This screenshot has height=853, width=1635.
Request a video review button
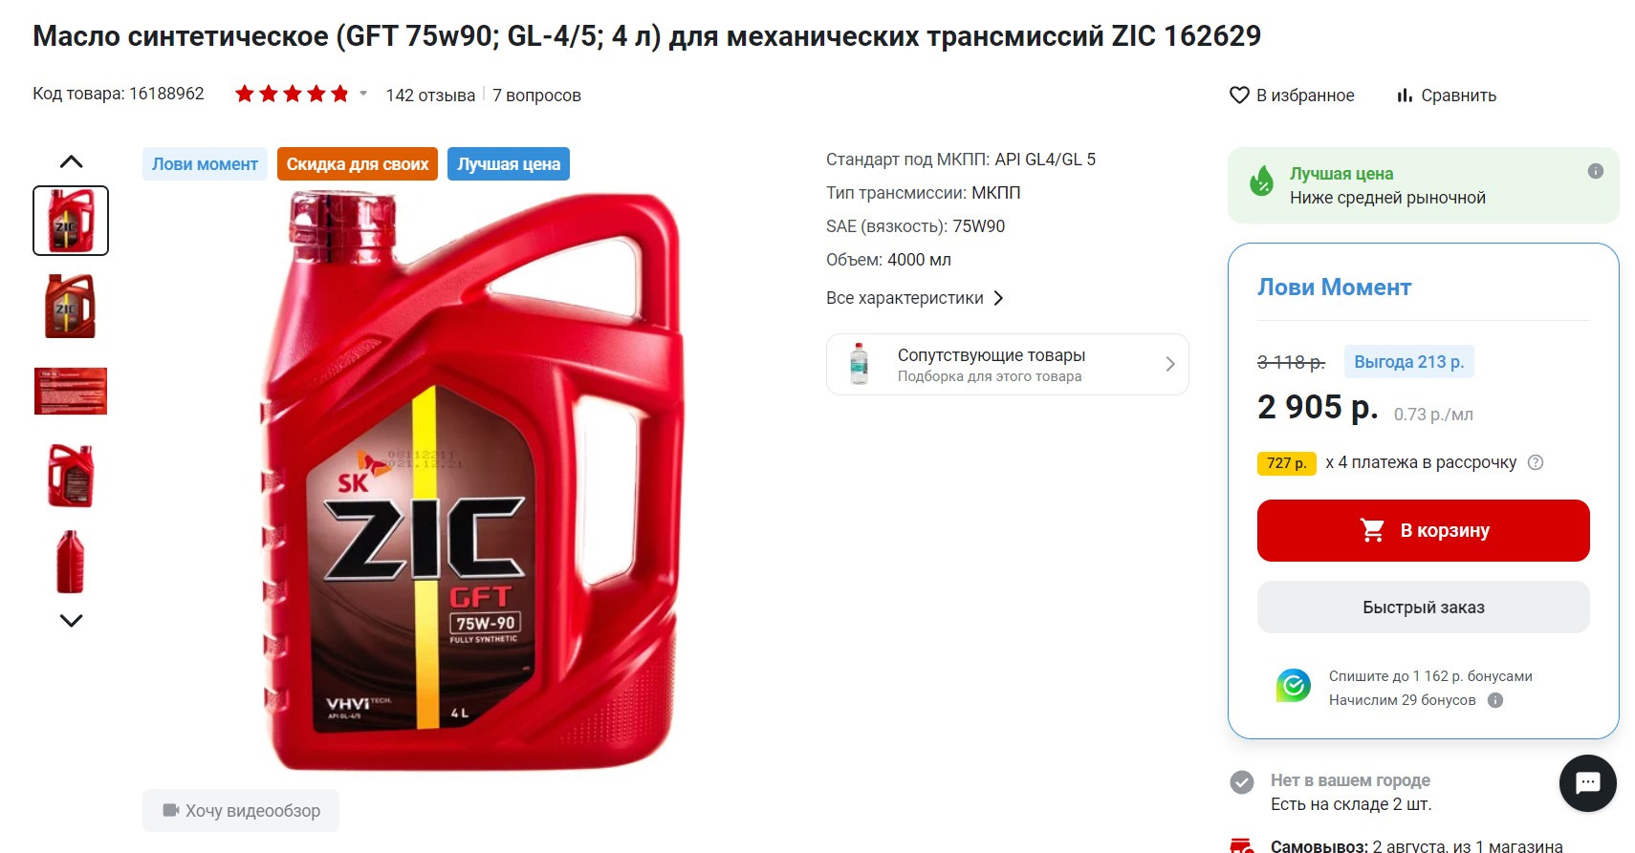241,810
